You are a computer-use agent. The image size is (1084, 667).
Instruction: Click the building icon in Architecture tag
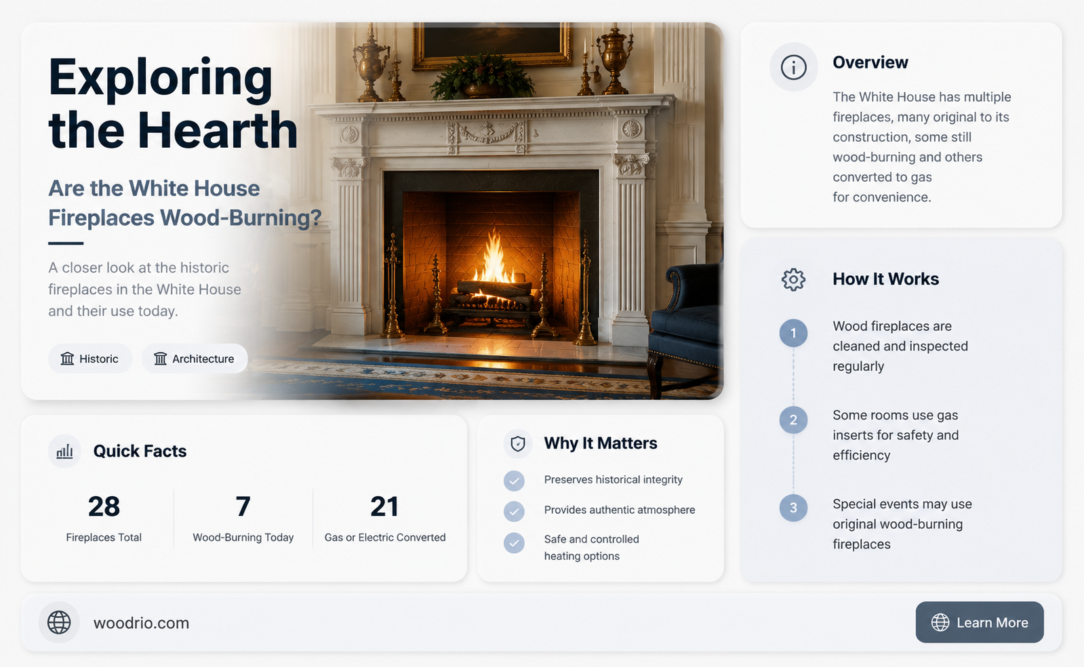160,359
